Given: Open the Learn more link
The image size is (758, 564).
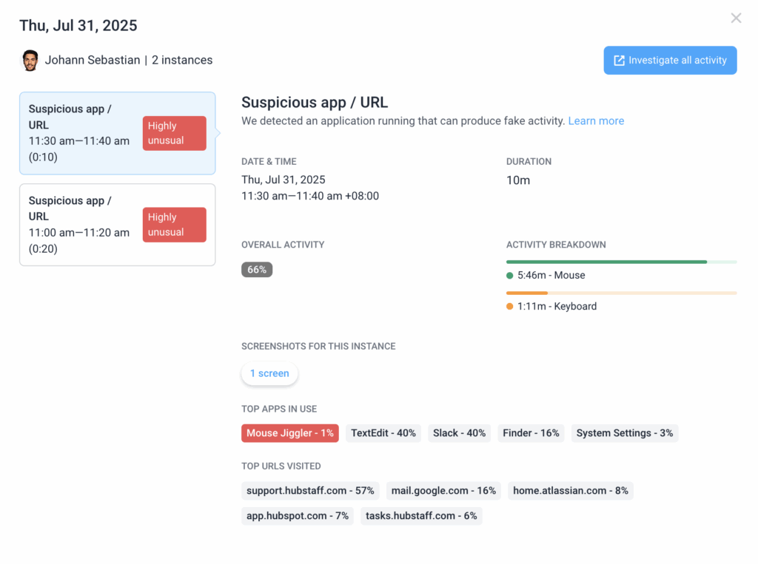Looking at the screenshot, I should (596, 120).
